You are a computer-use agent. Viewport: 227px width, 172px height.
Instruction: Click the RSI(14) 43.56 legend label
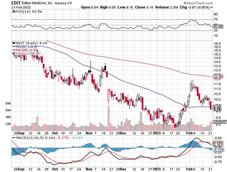coord(29,12)
